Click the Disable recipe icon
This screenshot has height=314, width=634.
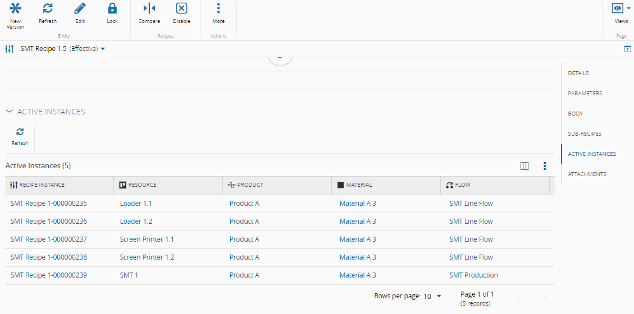pos(181,9)
